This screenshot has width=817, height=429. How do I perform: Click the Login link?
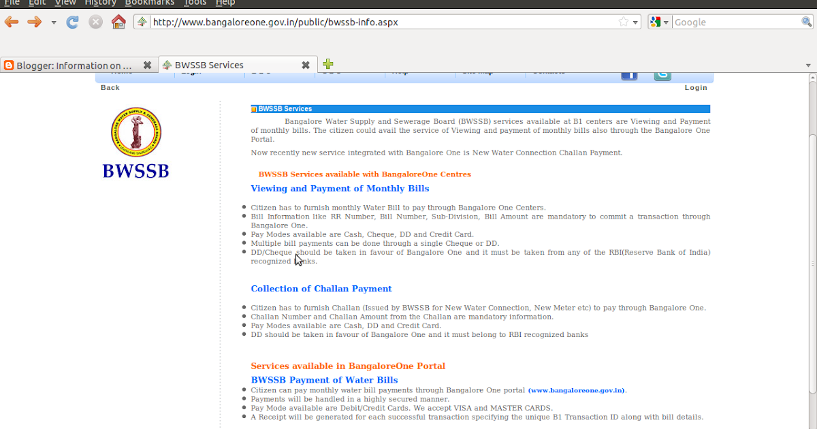695,87
